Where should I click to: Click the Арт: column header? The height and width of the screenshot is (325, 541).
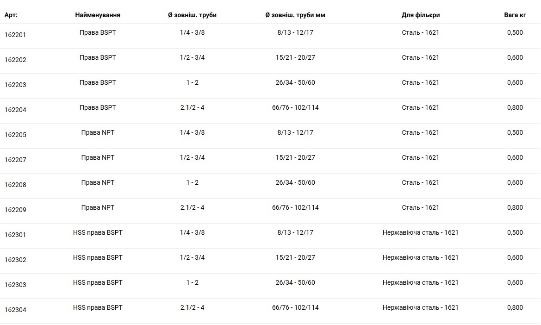pyautogui.click(x=11, y=15)
